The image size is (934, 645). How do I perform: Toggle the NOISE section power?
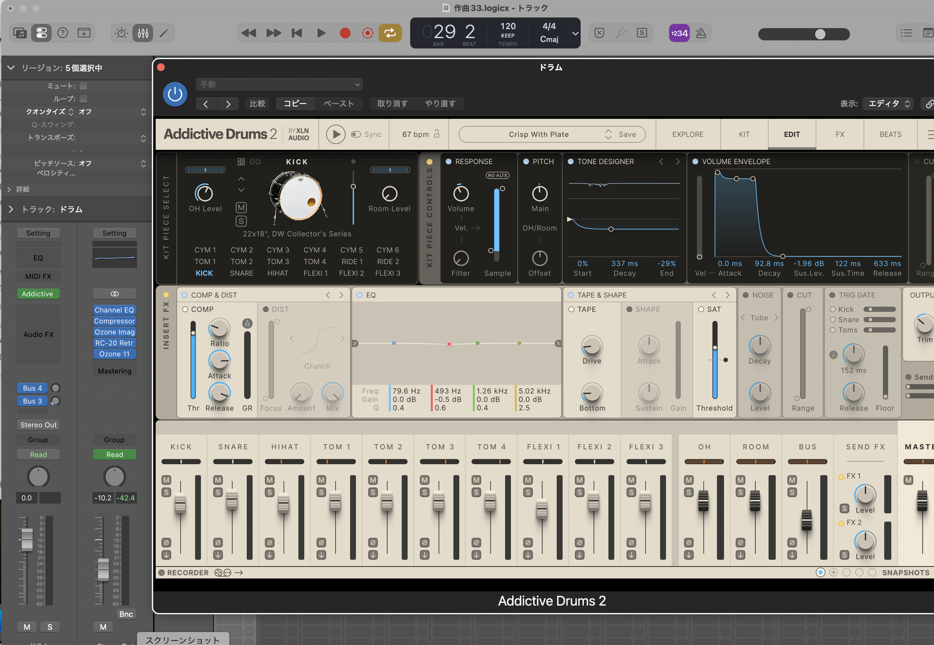click(746, 295)
